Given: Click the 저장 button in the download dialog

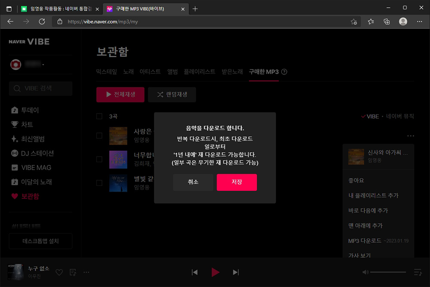Looking at the screenshot, I should 236,182.
